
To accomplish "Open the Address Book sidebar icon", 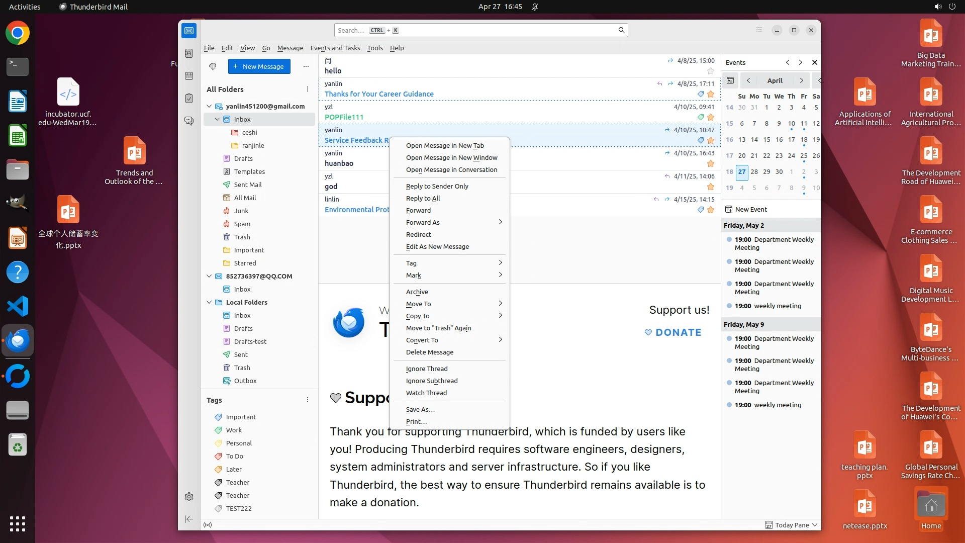I will pos(189,53).
